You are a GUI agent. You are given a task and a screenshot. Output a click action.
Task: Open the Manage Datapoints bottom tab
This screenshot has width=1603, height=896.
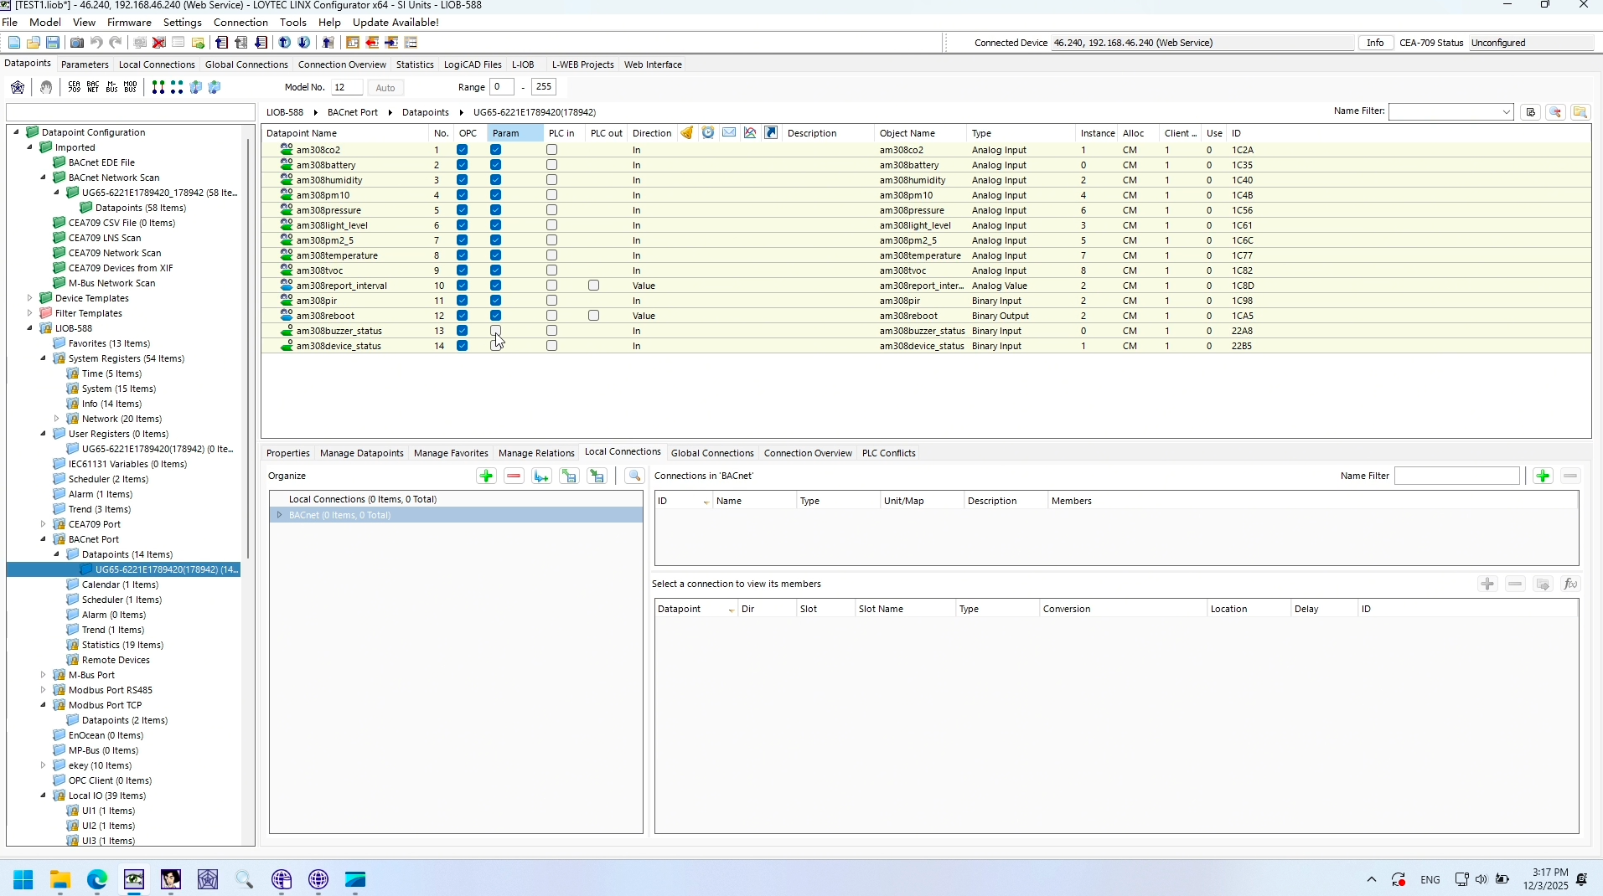(x=362, y=453)
